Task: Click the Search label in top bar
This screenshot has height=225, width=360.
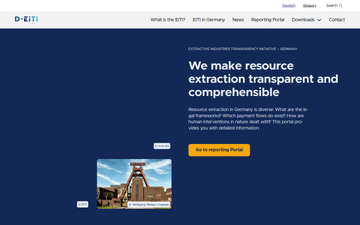Action: click(x=332, y=6)
